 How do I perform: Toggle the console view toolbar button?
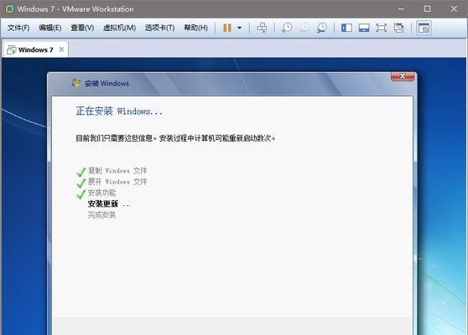point(424,28)
